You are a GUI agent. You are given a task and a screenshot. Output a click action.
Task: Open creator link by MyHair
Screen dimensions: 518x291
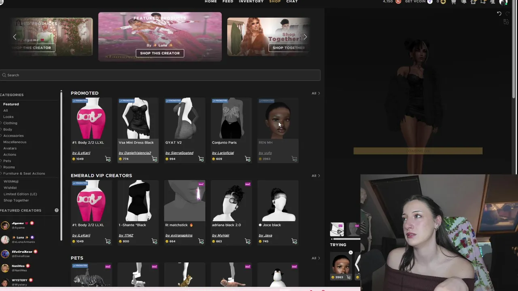[x=221, y=235]
